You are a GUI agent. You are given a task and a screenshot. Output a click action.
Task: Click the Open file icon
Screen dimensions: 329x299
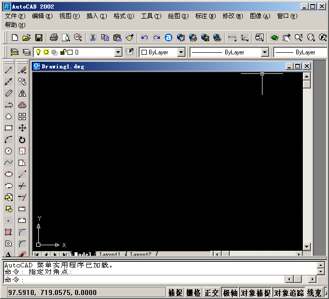point(27,38)
